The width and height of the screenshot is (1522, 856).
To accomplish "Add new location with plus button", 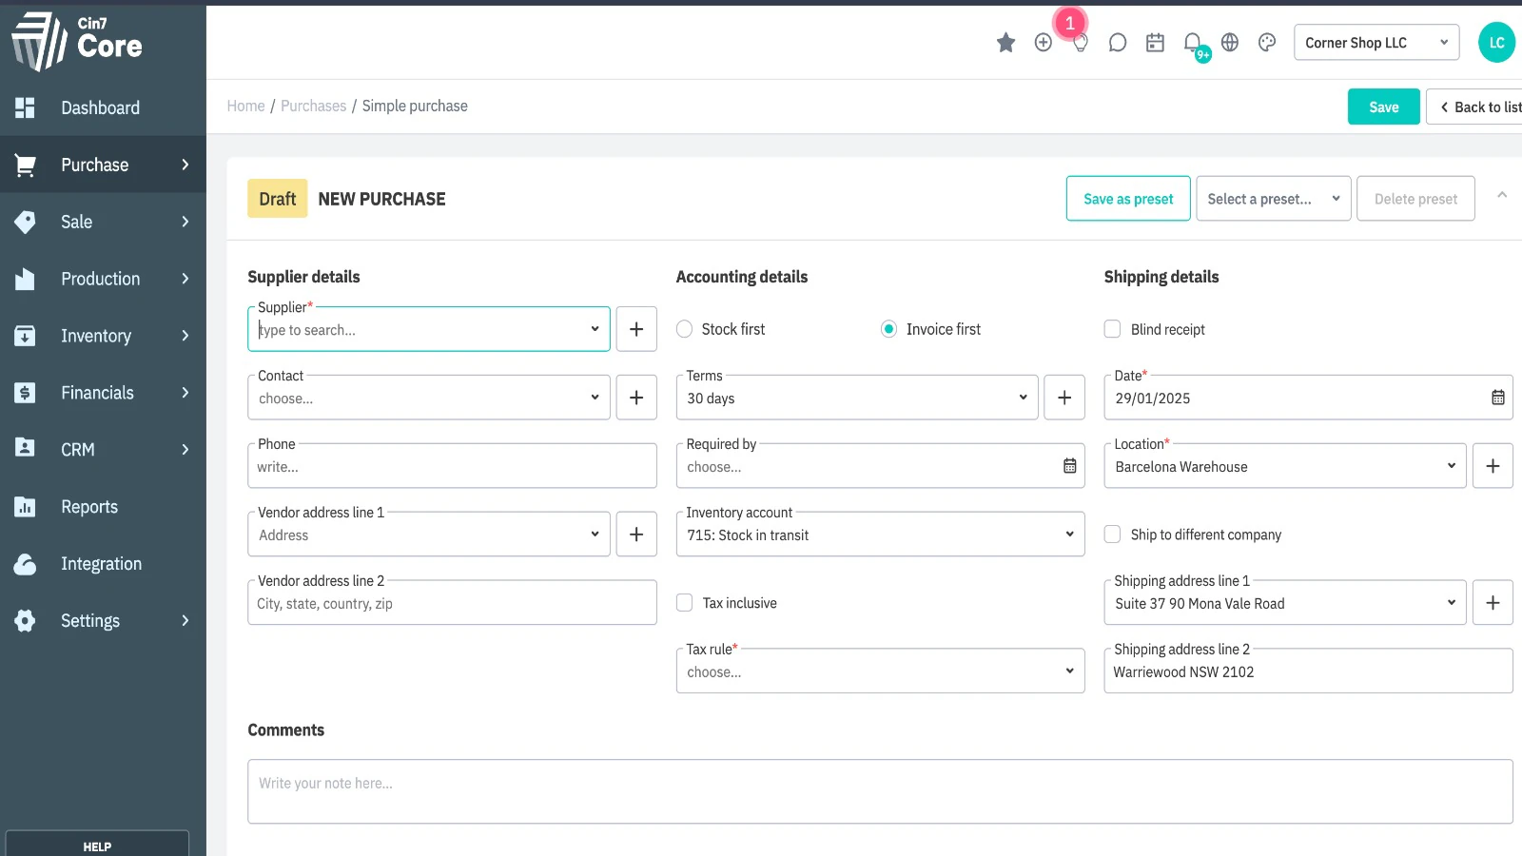I will [1493, 466].
